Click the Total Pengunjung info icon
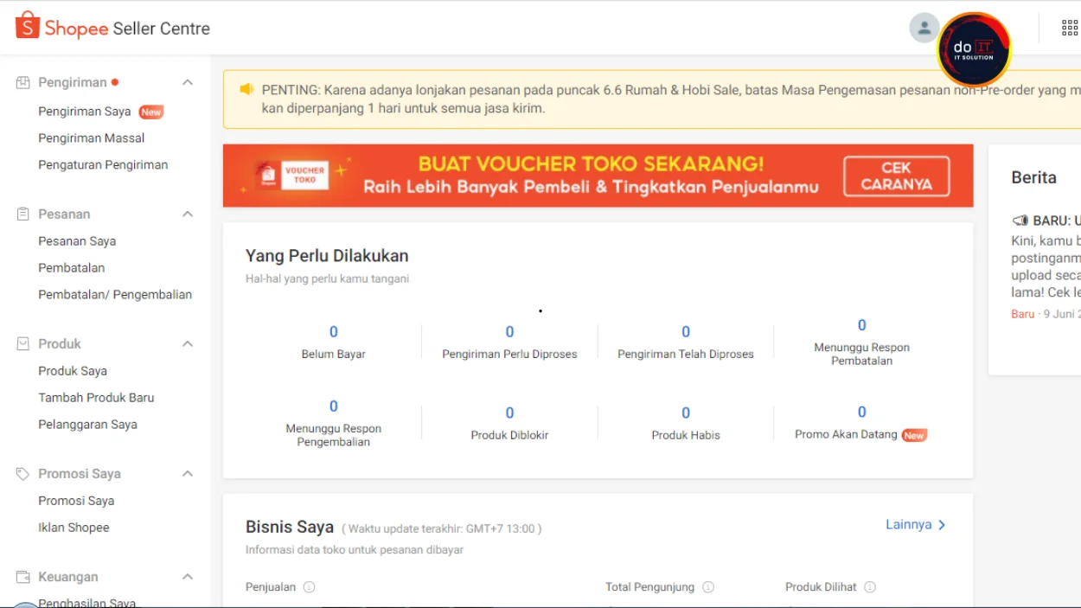The height and width of the screenshot is (608, 1081). pyautogui.click(x=707, y=586)
